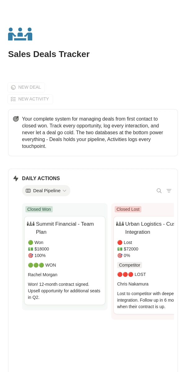Click the NEW ACTIVITY button
The image size is (186, 372).
tap(30, 99)
